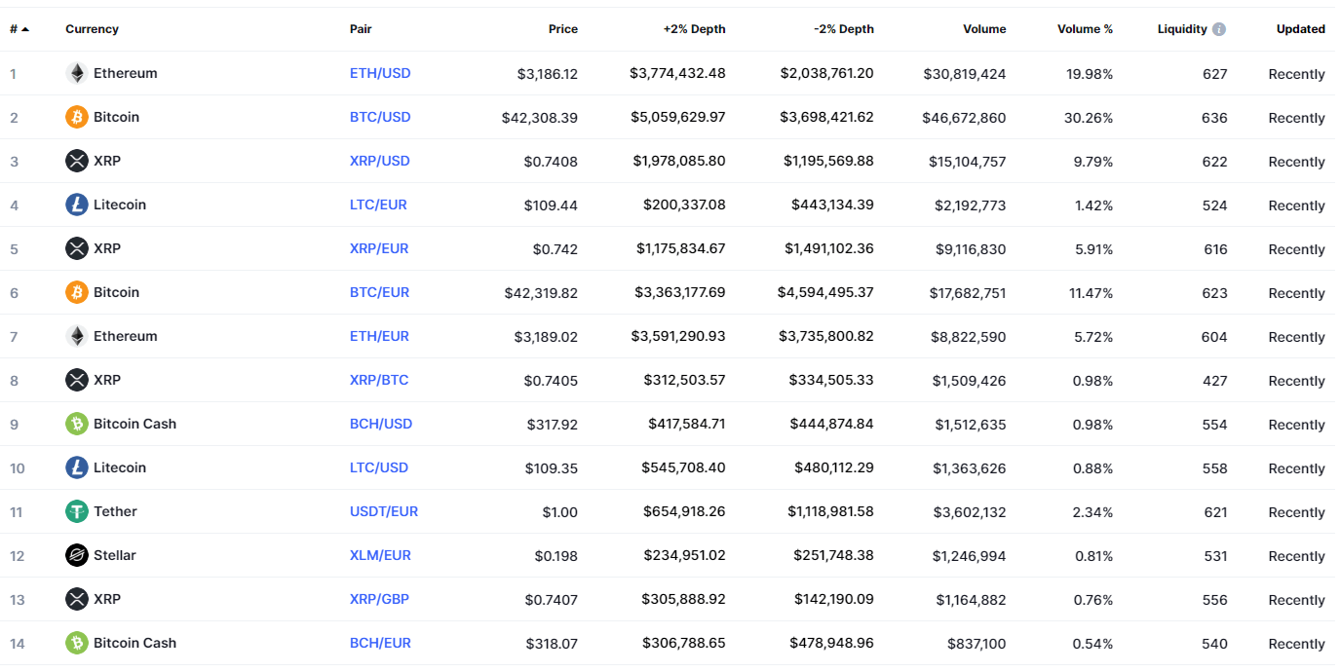Screen dimensions: 1340x672
Task: Sort by the -2% Depth header
Action: 844,29
